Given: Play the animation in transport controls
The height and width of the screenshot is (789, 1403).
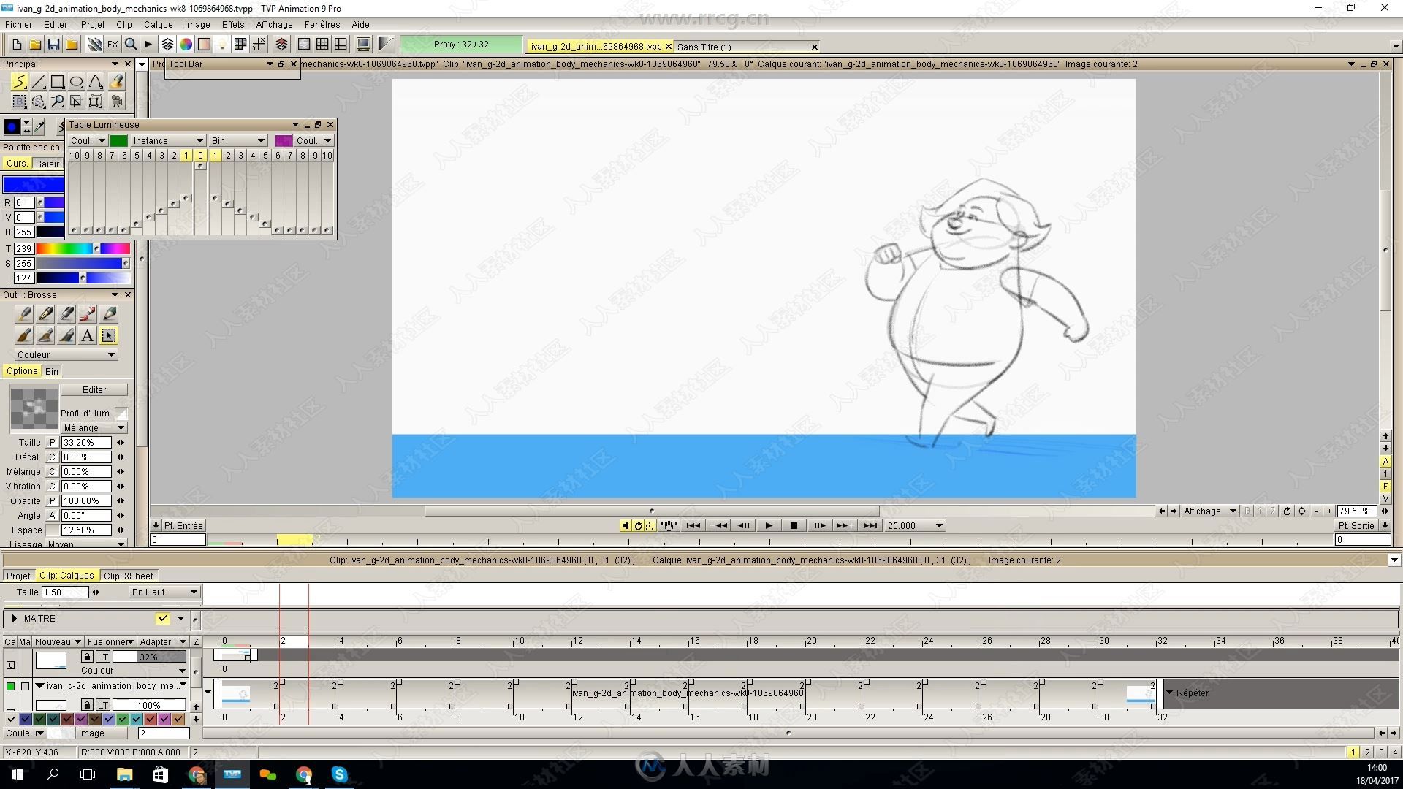Looking at the screenshot, I should 768,525.
